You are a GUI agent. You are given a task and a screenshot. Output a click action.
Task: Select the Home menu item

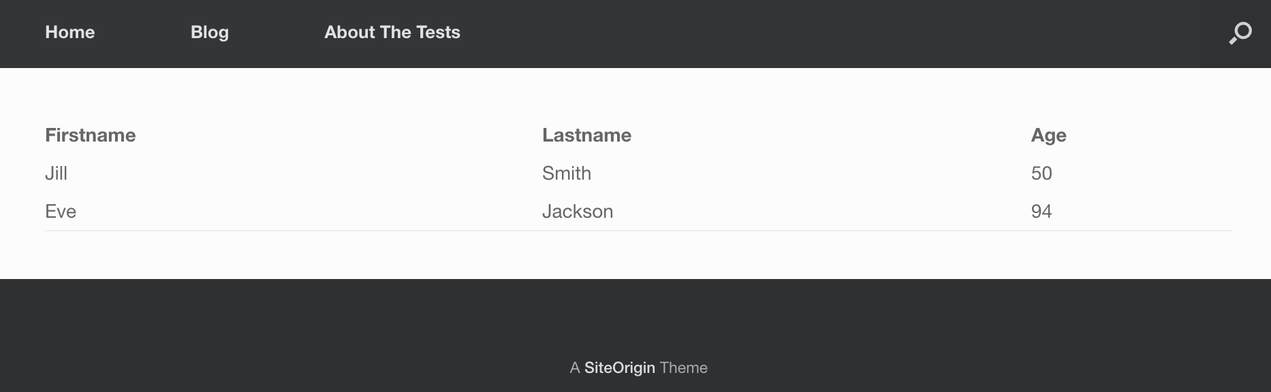(69, 33)
